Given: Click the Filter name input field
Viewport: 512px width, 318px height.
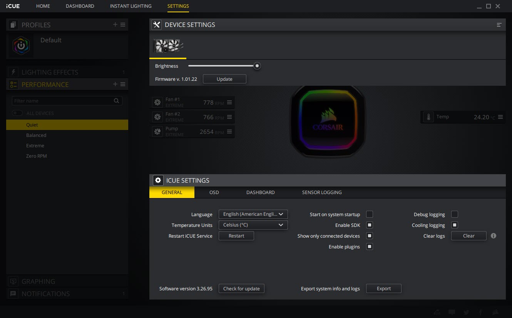Looking at the screenshot, I should click(x=67, y=101).
